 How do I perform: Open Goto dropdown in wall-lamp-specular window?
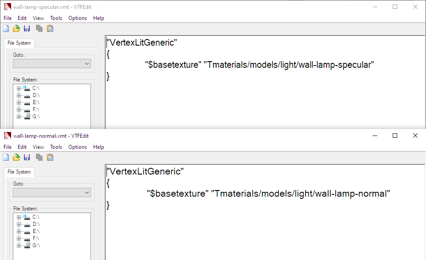[52, 64]
